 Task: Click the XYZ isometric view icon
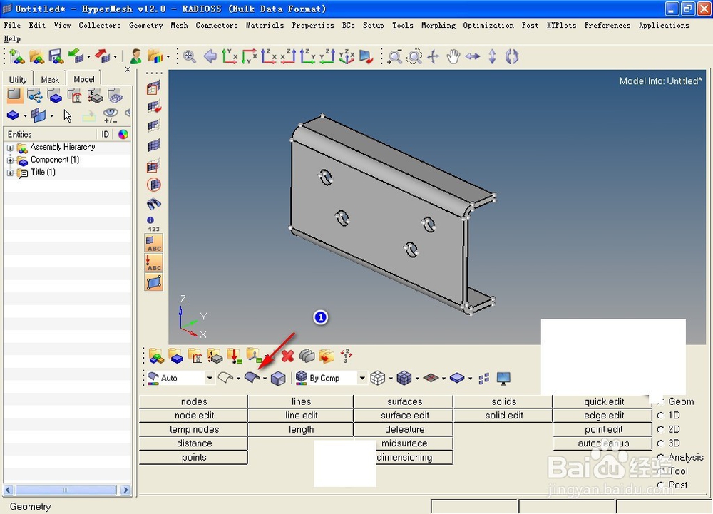click(x=347, y=56)
